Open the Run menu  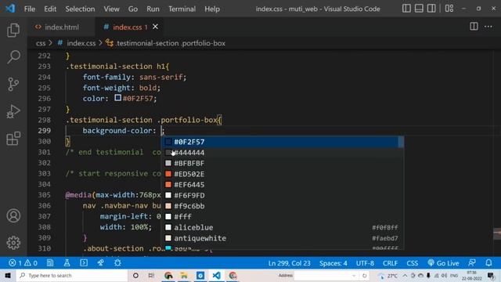click(x=153, y=9)
